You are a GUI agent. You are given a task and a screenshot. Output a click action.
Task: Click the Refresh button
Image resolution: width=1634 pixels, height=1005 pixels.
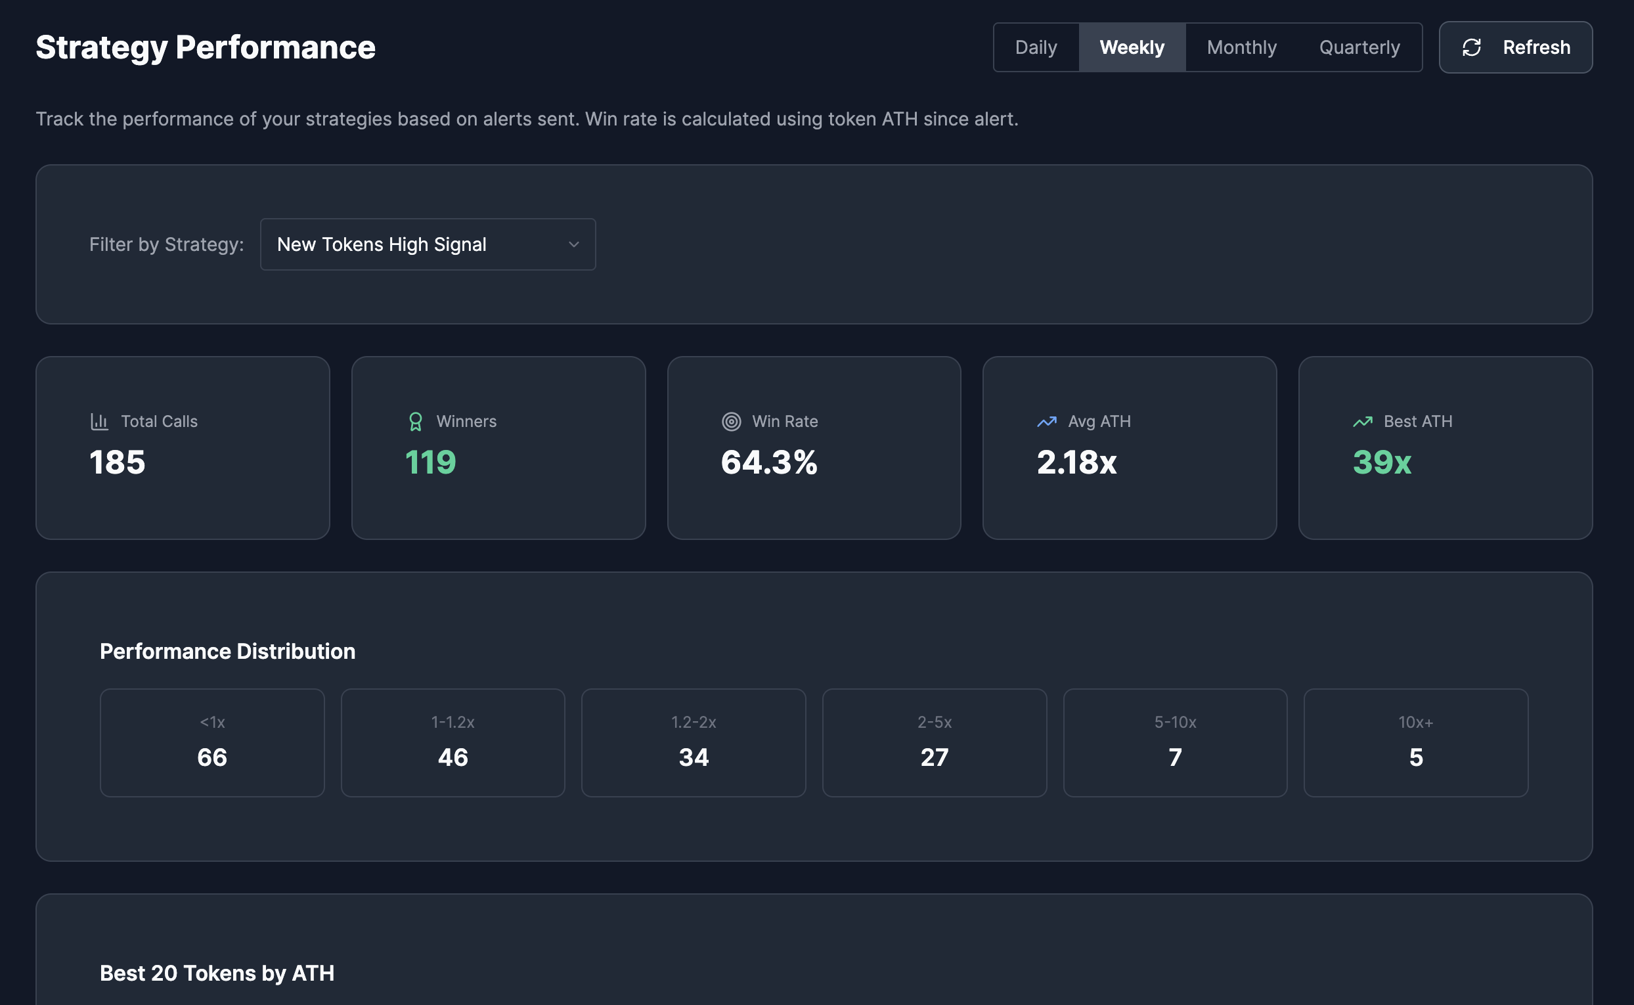coord(1516,47)
